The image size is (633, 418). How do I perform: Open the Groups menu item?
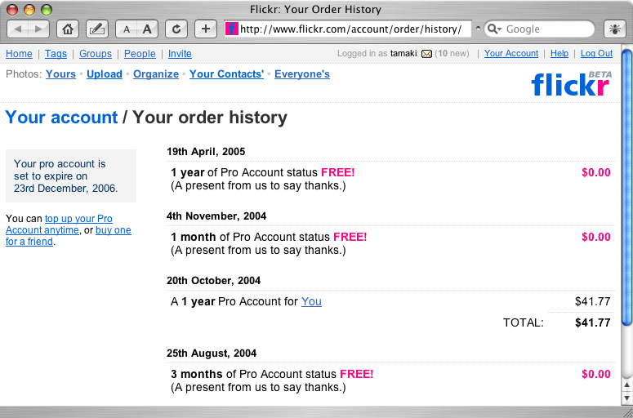coord(96,54)
